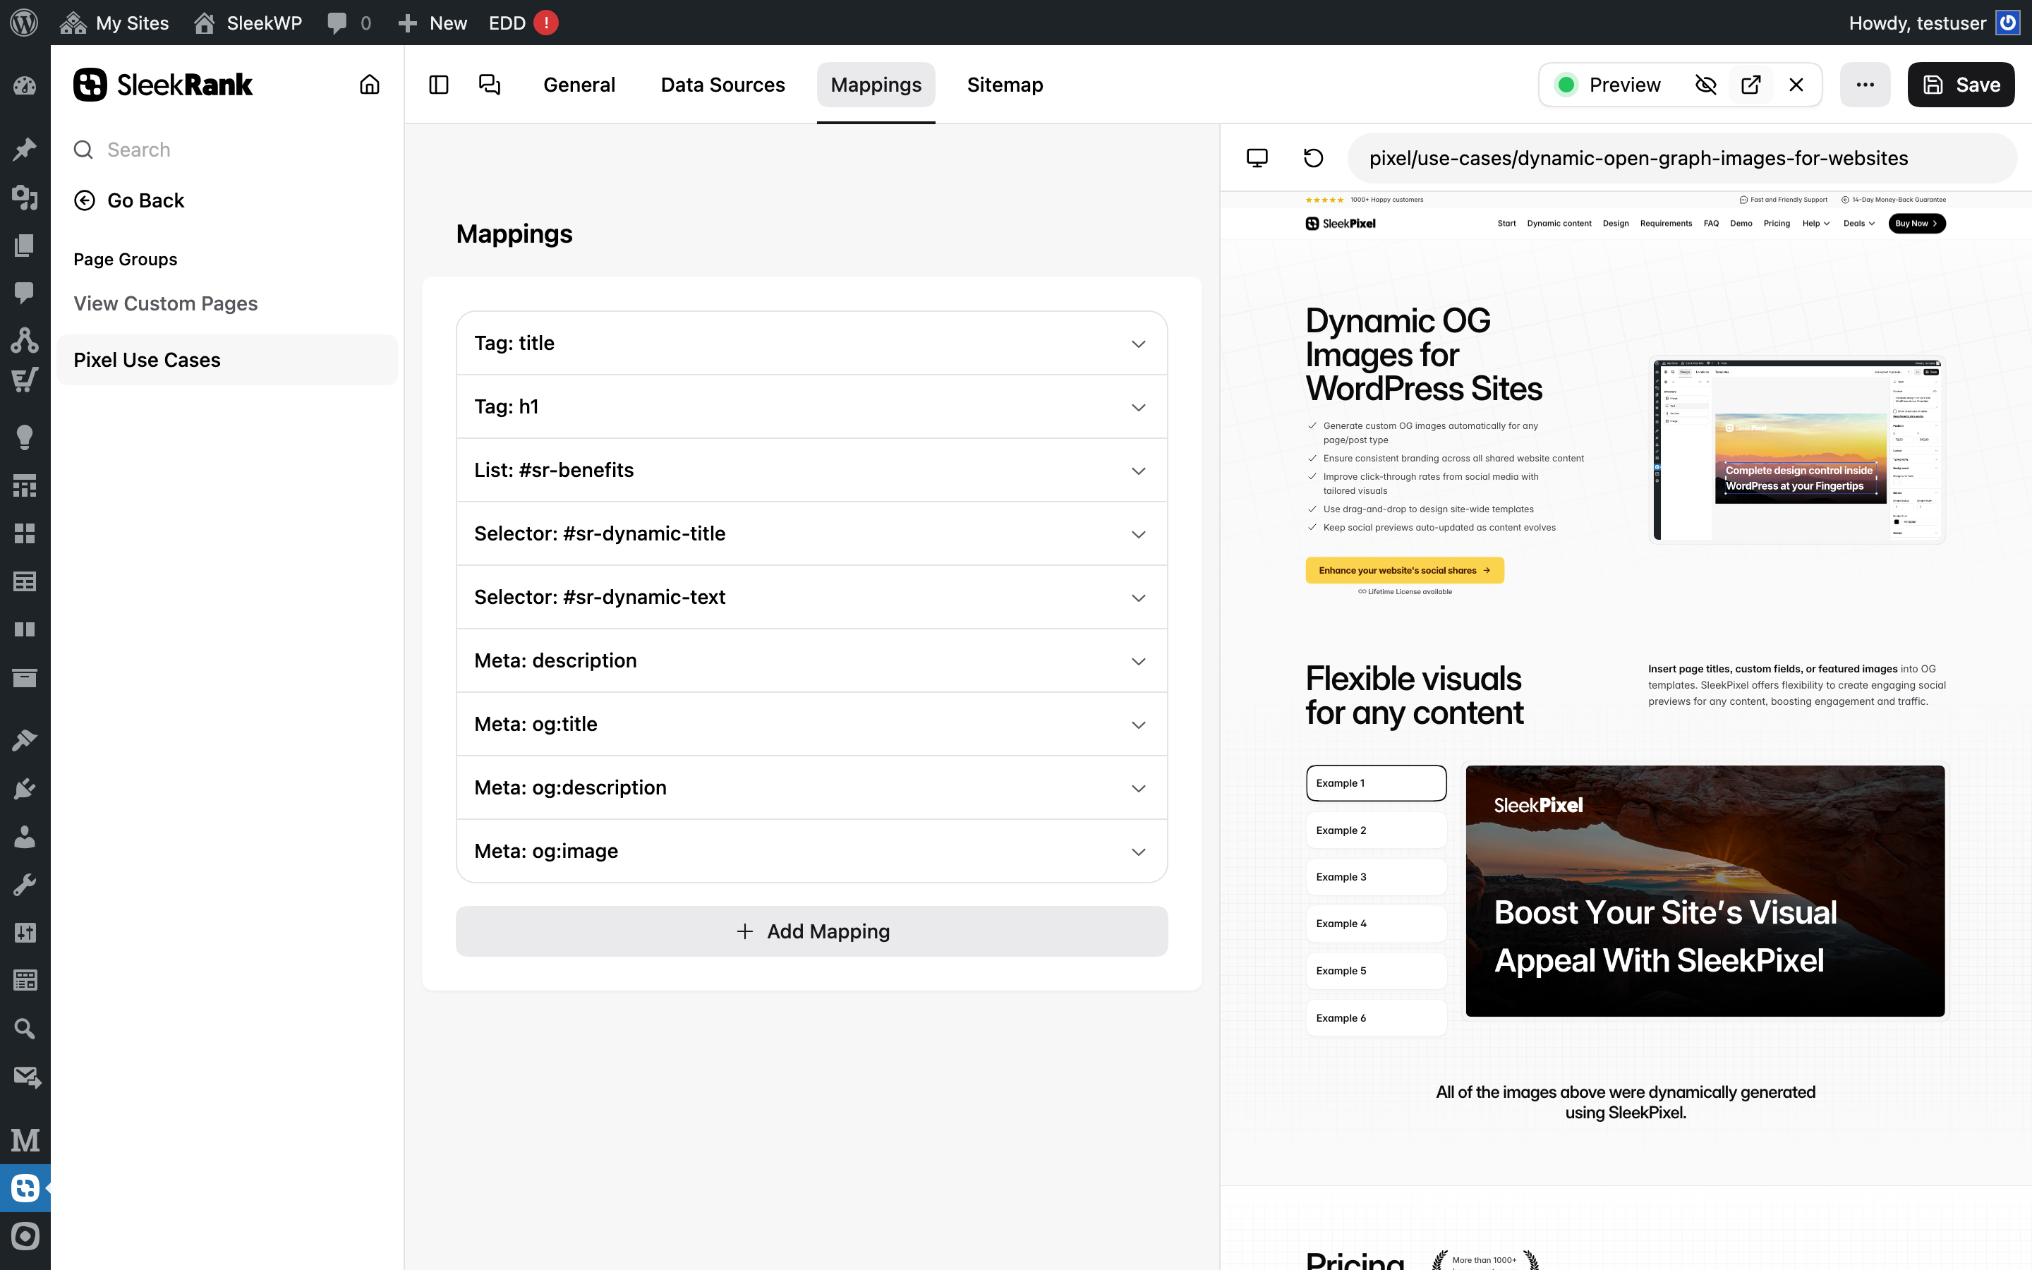Switch preview device using the monitor icon

(1257, 158)
